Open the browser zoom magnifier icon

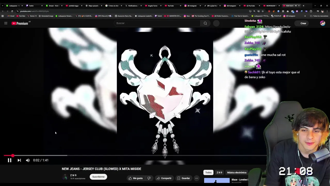pos(254,11)
